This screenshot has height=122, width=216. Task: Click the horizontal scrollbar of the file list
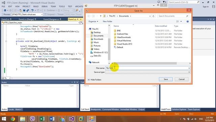(x=145, y=63)
